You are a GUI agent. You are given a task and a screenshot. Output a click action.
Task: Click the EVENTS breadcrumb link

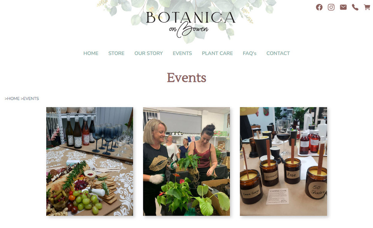point(31,98)
